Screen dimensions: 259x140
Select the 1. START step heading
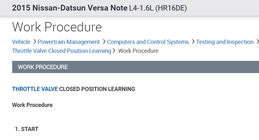(27, 129)
